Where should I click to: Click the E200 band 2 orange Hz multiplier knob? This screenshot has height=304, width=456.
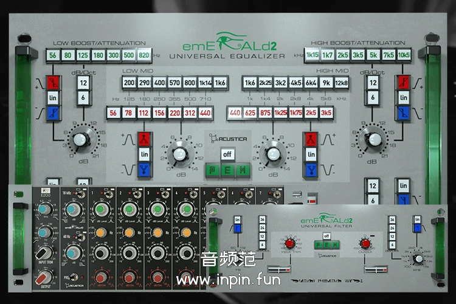pyautogui.click(x=129, y=233)
